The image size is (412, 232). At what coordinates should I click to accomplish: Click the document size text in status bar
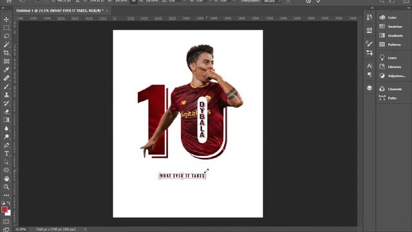56,229
